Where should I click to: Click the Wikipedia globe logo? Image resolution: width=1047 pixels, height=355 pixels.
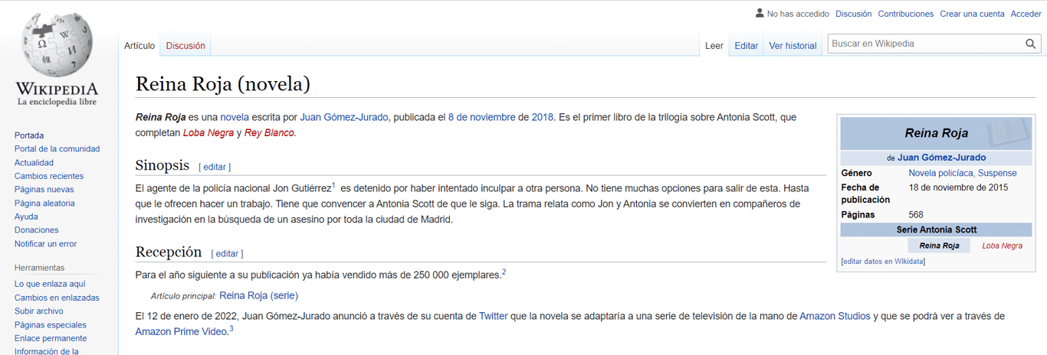[57, 45]
